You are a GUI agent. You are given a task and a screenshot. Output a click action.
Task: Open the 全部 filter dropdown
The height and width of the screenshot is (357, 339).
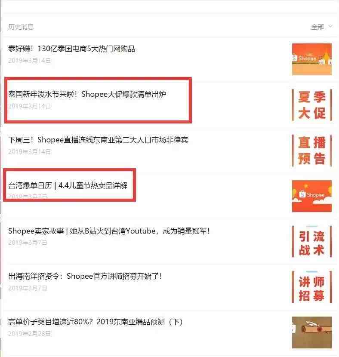coord(321,27)
